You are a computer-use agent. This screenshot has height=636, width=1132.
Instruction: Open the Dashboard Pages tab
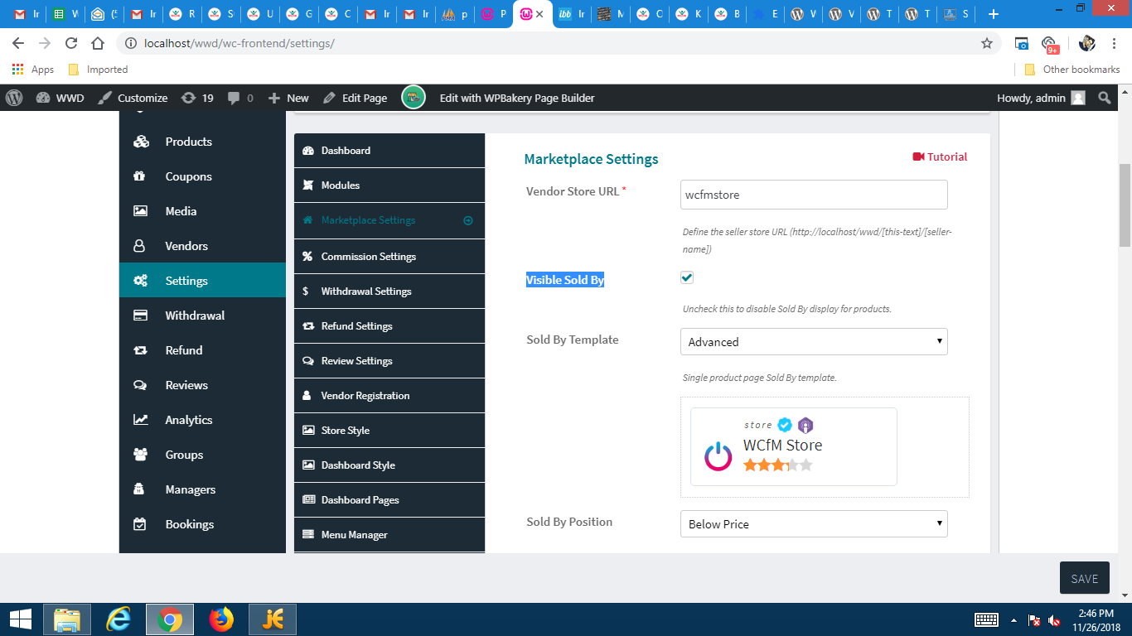389,500
